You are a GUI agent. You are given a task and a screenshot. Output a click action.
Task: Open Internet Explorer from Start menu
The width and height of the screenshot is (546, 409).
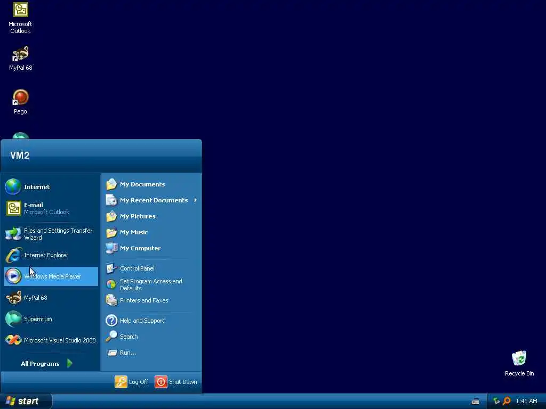51,255
